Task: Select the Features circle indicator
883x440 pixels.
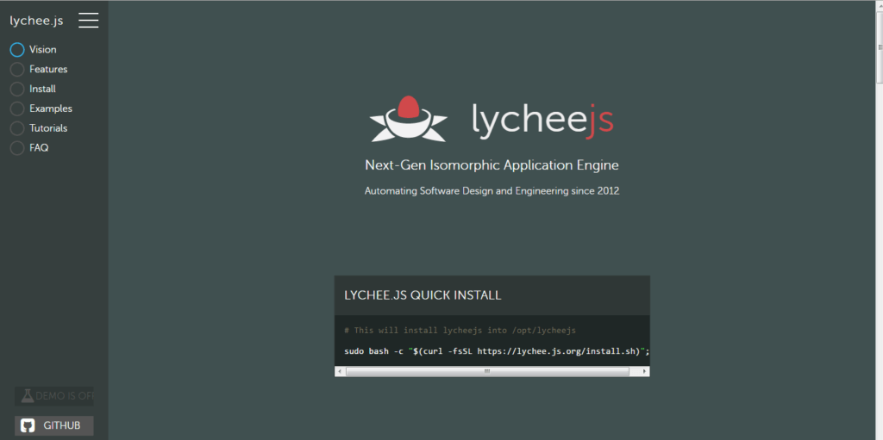Action: (17, 69)
